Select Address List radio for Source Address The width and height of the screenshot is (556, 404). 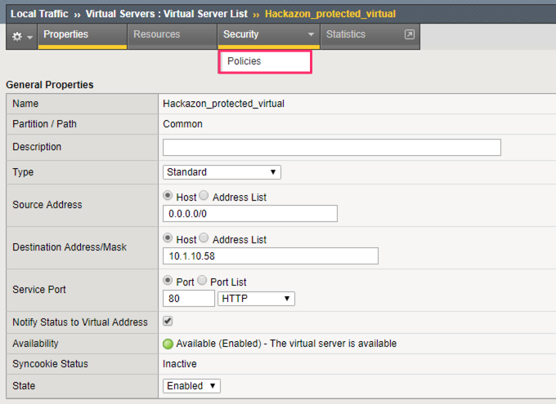click(204, 195)
